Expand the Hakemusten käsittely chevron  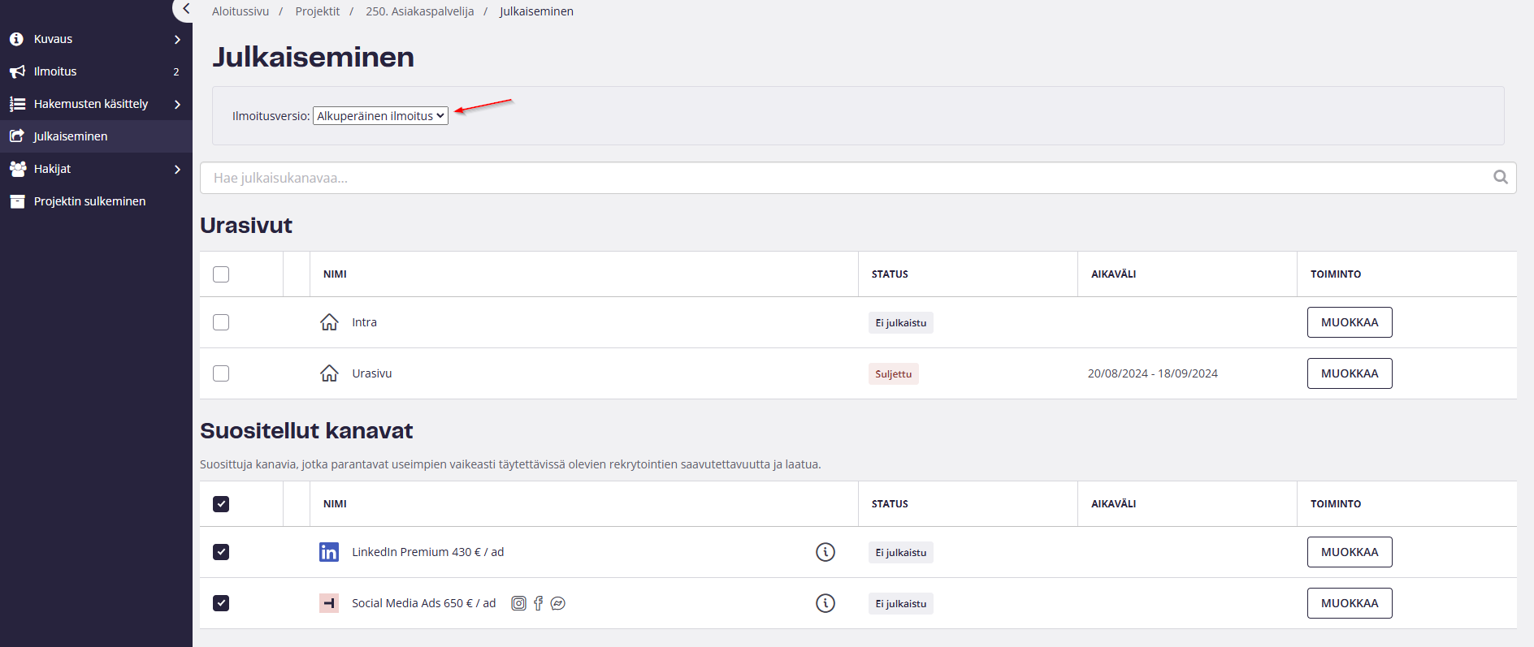pos(177,104)
